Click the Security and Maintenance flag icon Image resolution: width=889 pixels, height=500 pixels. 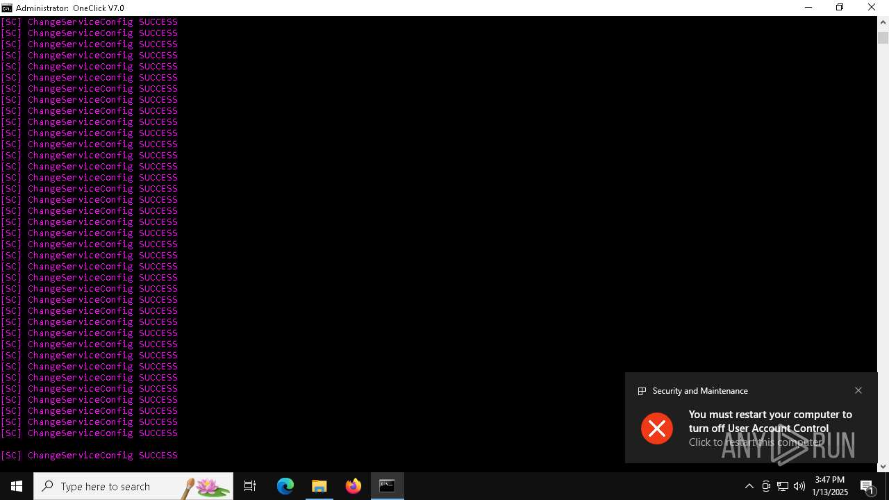pyautogui.click(x=642, y=391)
